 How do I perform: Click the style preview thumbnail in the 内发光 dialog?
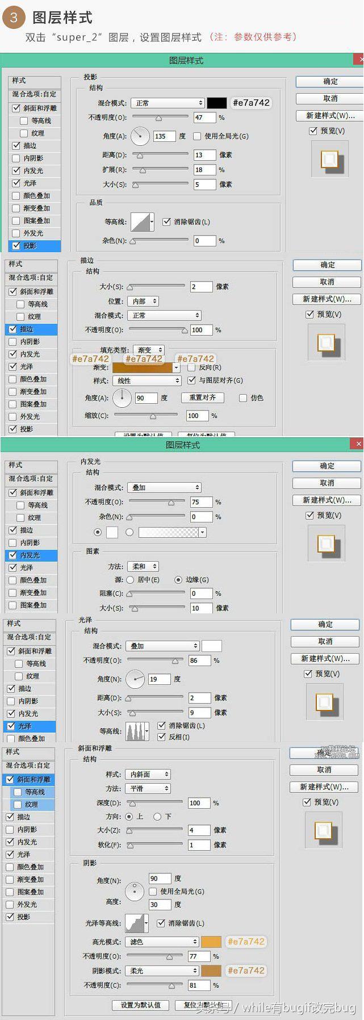pyautogui.click(x=326, y=544)
